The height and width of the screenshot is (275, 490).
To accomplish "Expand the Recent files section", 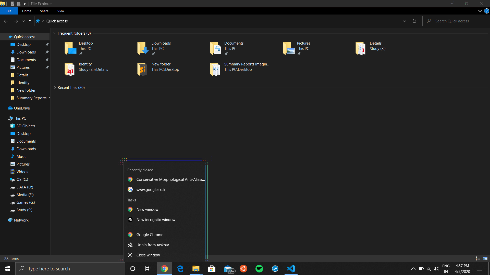I will click(55, 87).
